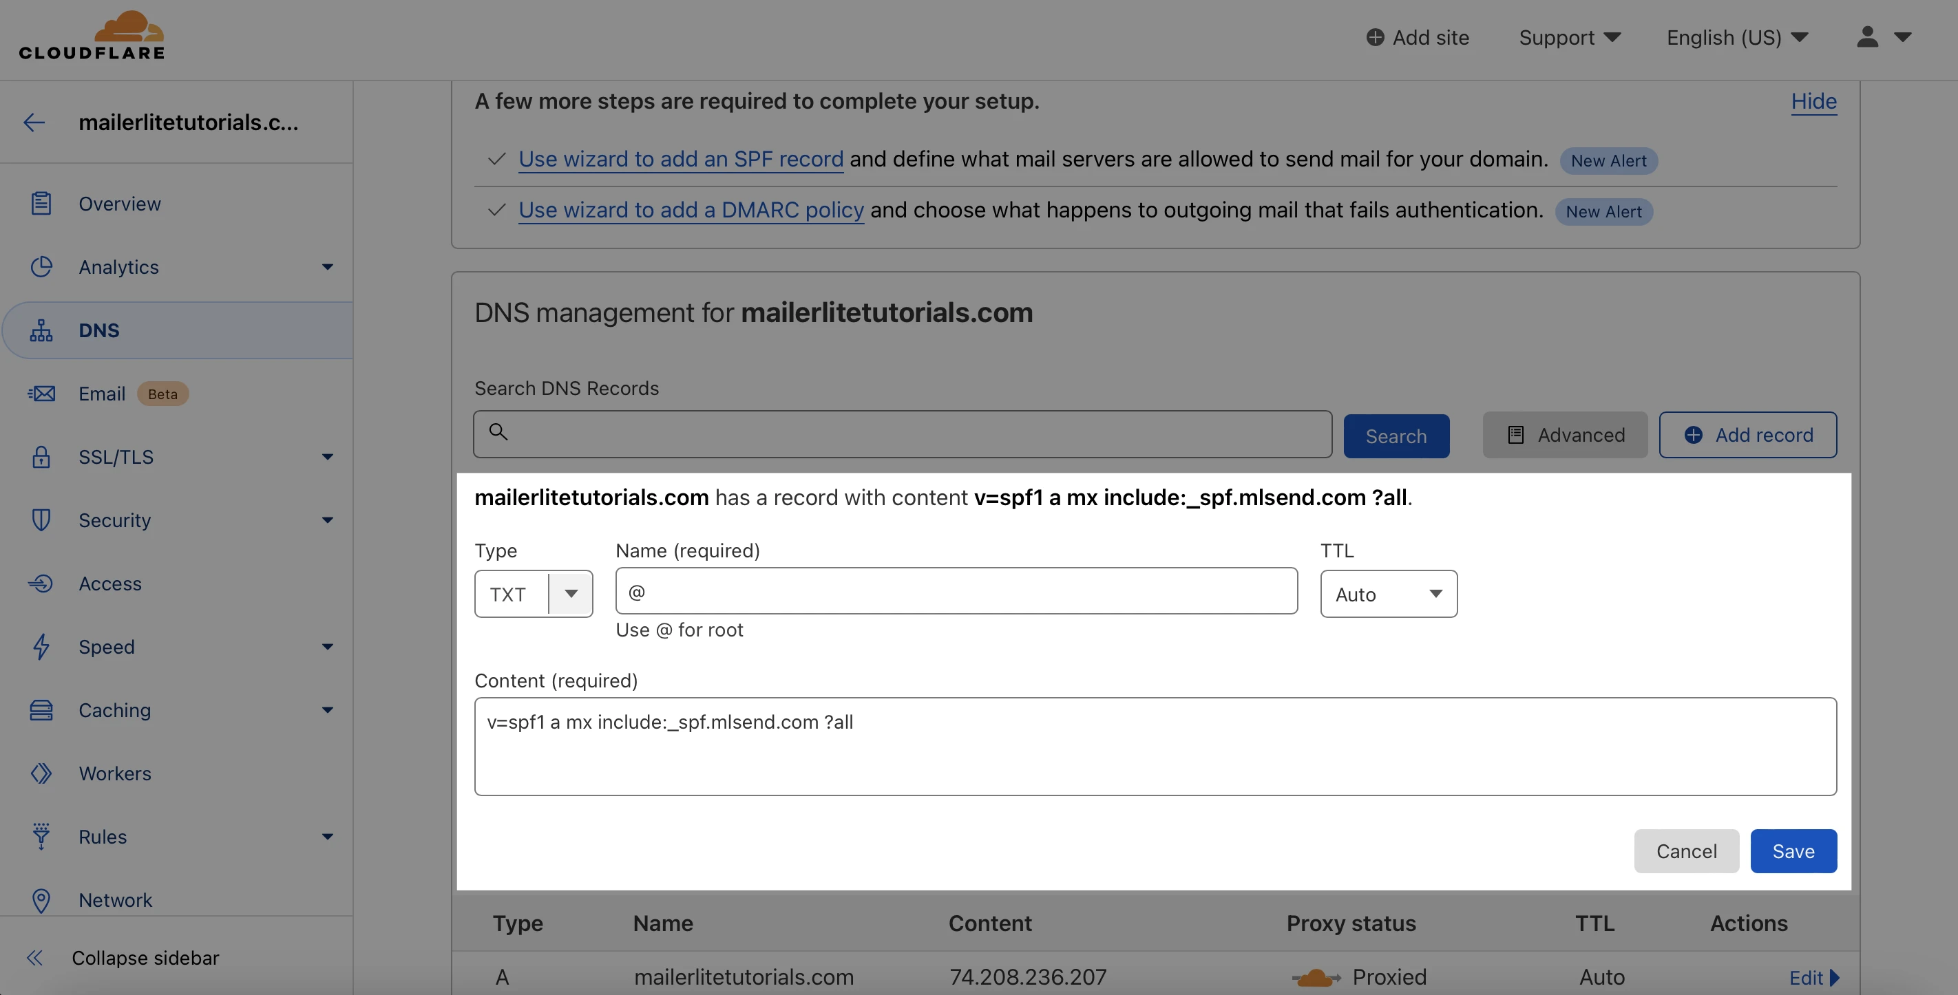The height and width of the screenshot is (995, 1958).
Task: Open the TTL dropdown set to Auto
Action: (1388, 594)
